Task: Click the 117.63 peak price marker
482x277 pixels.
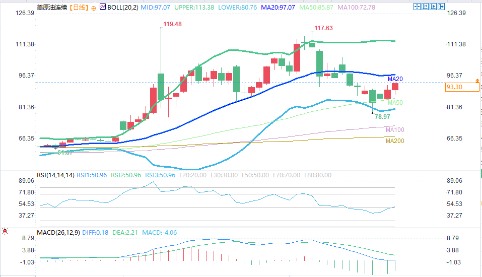Action: coord(323,28)
